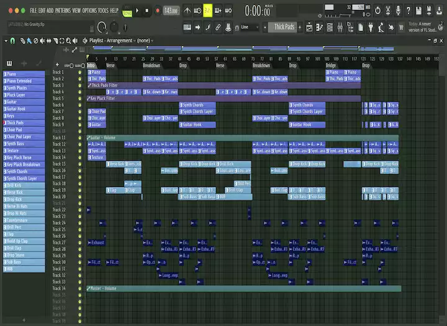Toggle Track 11 mute LED
This screenshot has width=447, height=326.
coord(79,138)
